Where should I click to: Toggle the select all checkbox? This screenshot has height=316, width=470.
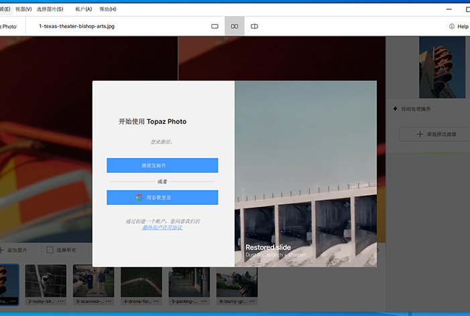tap(50, 250)
